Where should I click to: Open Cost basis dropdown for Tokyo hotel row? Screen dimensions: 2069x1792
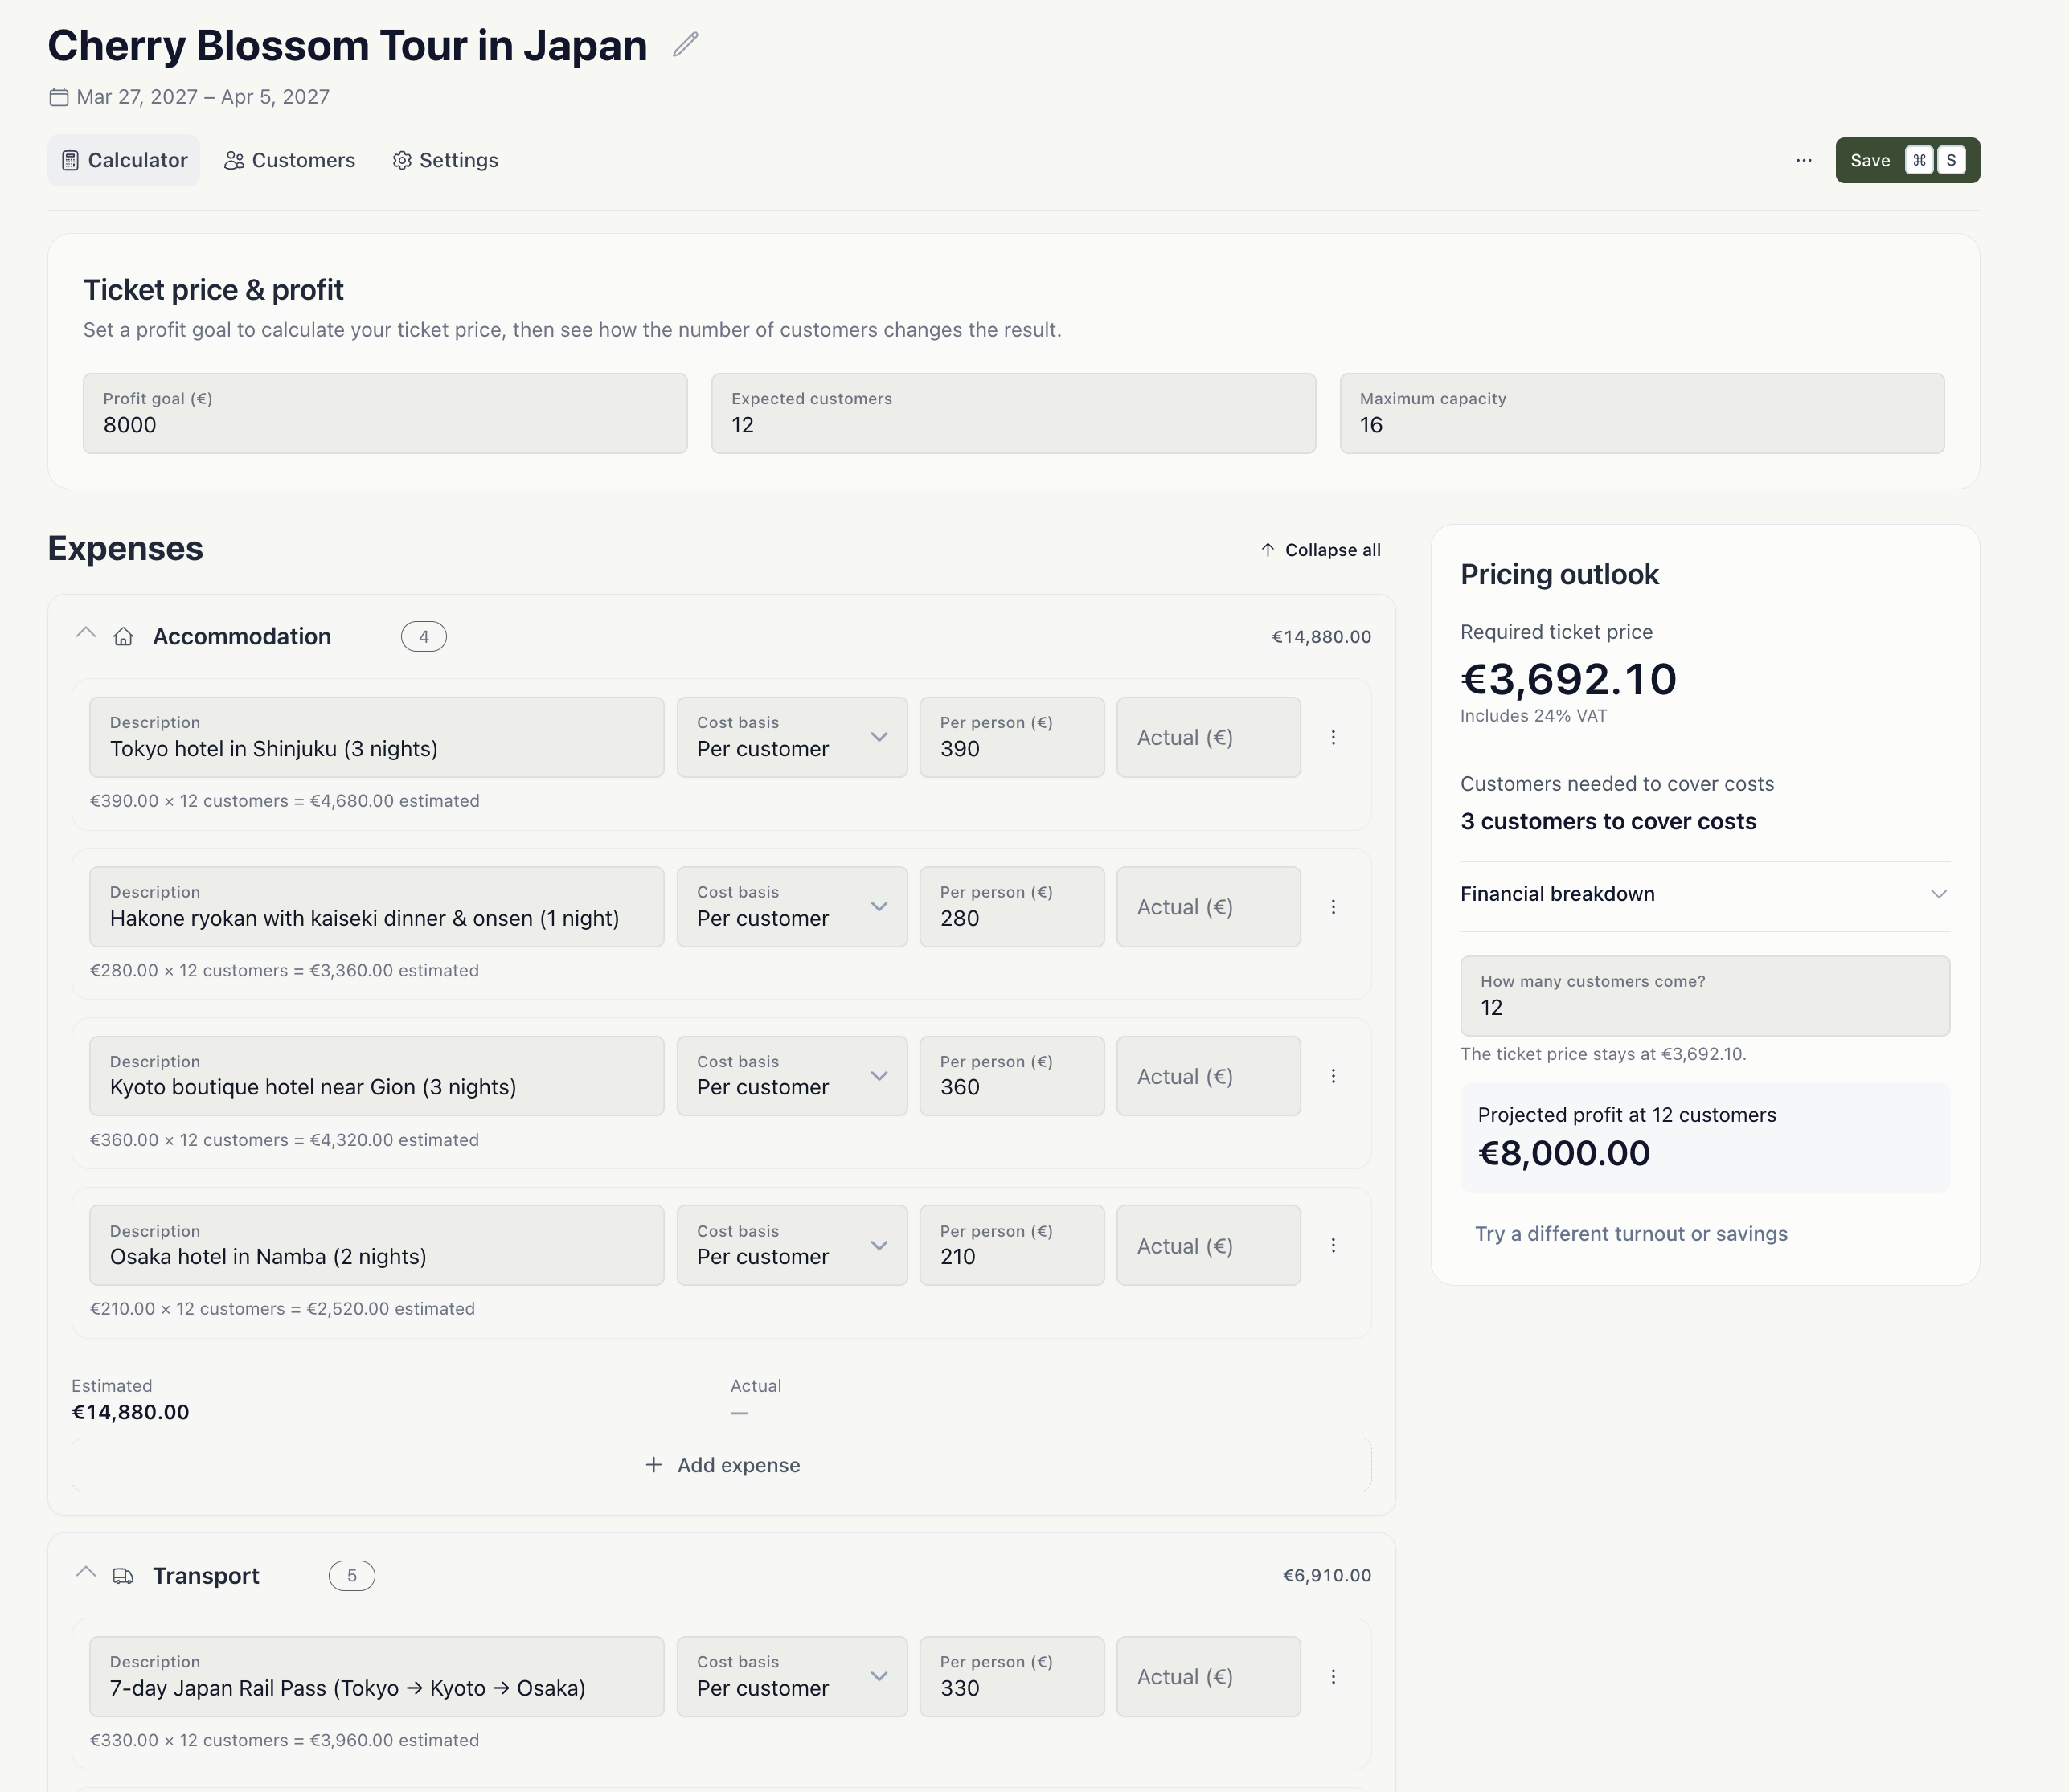tap(792, 737)
